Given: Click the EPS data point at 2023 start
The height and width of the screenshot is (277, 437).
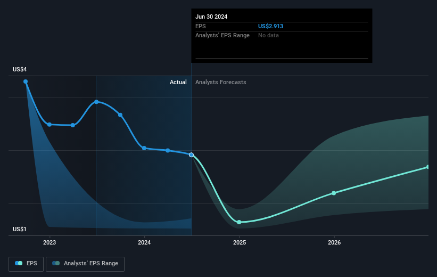Looking at the screenshot, I should [x=50, y=125].
